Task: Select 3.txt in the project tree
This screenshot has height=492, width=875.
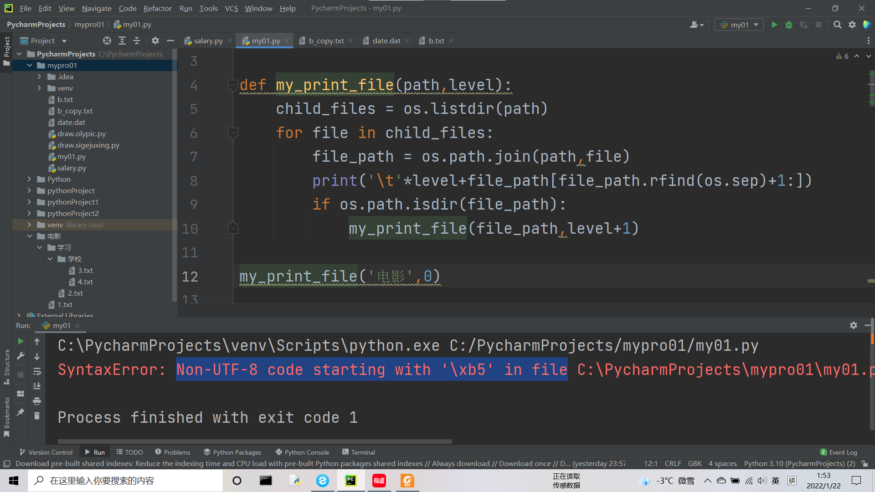Action: (x=85, y=270)
